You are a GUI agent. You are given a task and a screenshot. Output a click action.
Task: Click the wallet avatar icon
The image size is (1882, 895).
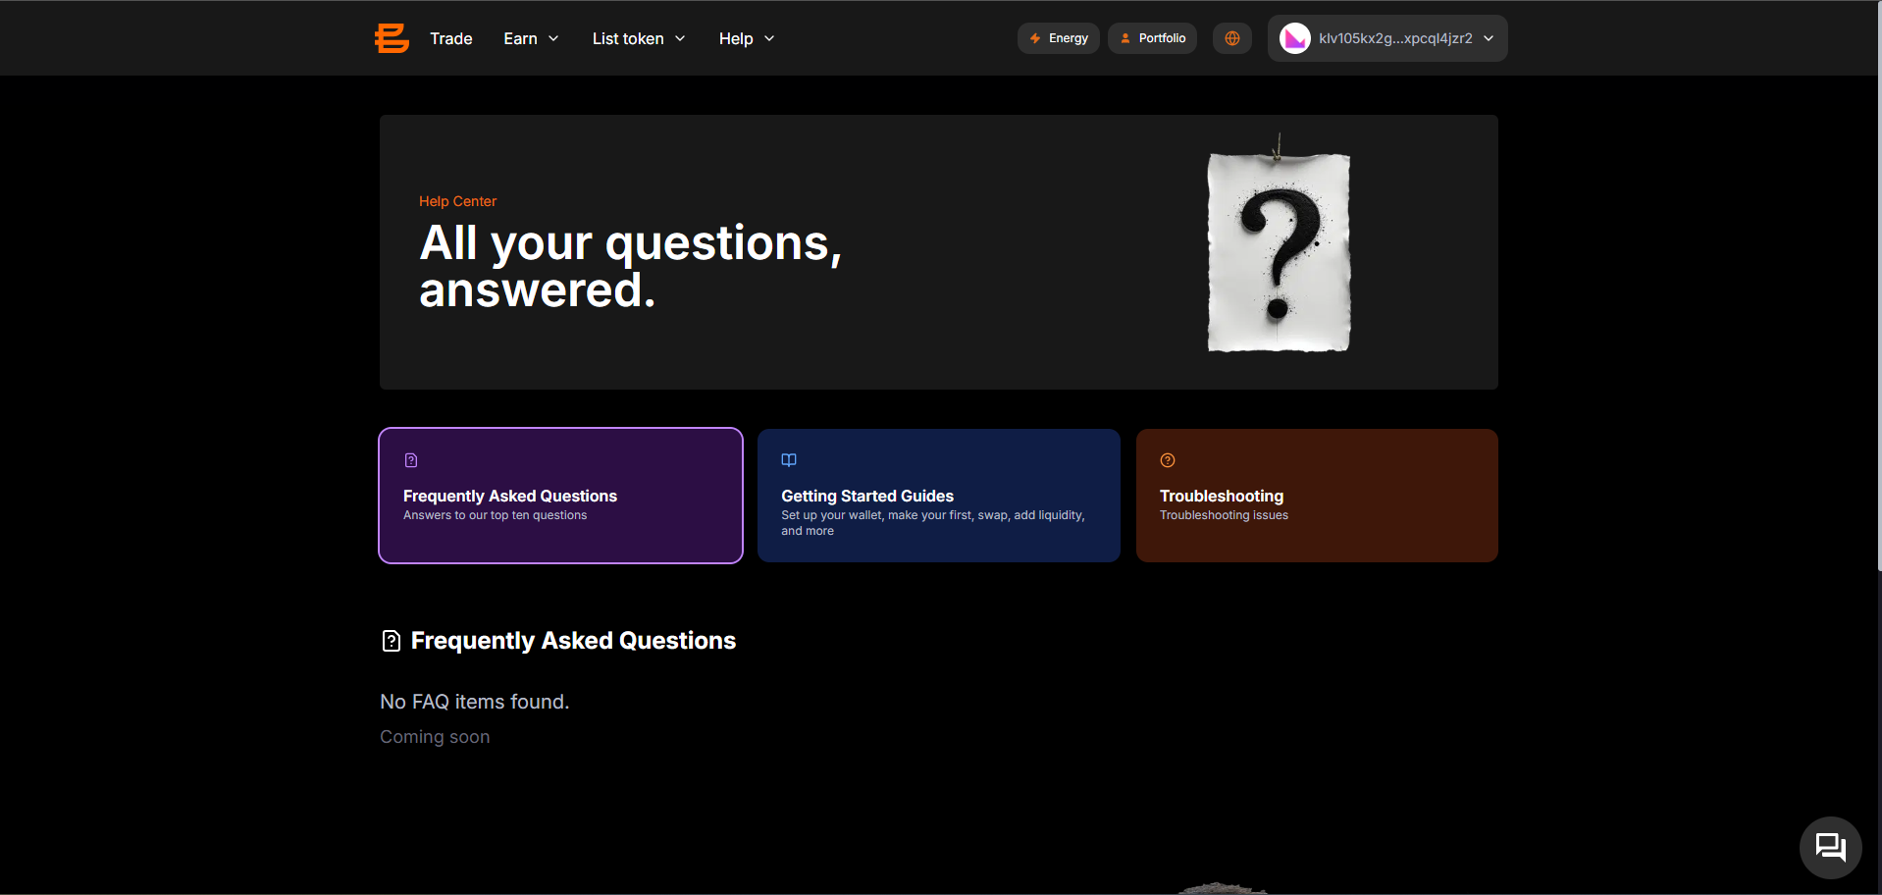pos(1295,38)
